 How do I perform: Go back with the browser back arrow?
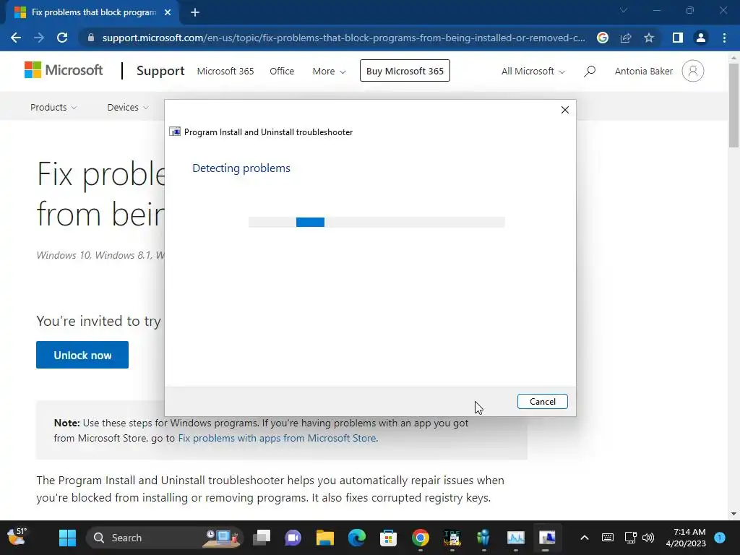click(16, 38)
